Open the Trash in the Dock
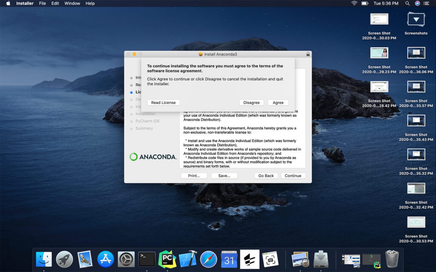 pyautogui.click(x=392, y=259)
